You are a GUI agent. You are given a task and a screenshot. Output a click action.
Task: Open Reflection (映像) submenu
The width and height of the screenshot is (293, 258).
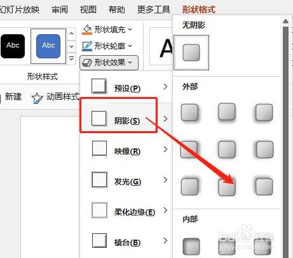(126, 150)
